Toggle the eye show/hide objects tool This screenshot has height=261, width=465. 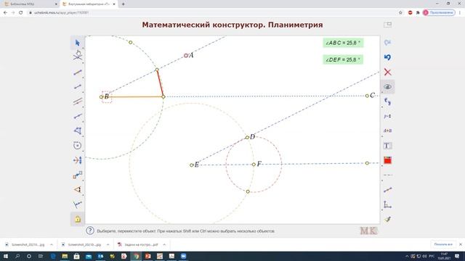tap(387, 87)
